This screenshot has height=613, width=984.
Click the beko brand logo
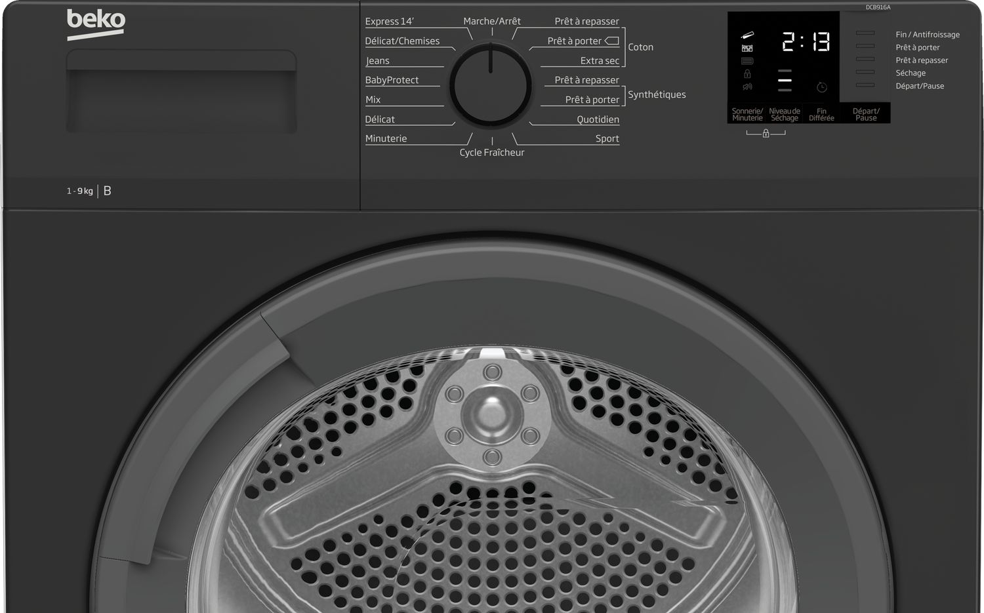tap(96, 25)
